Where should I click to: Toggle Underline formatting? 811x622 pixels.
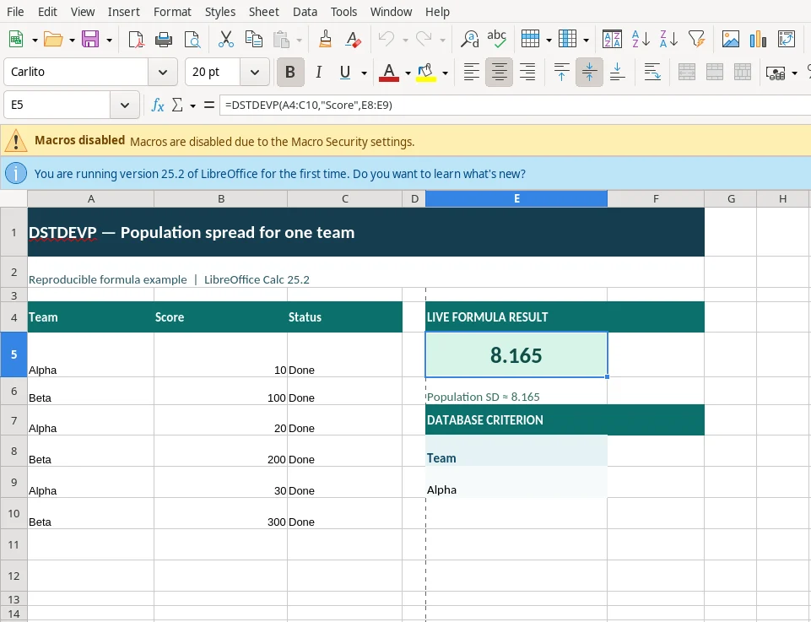click(345, 72)
